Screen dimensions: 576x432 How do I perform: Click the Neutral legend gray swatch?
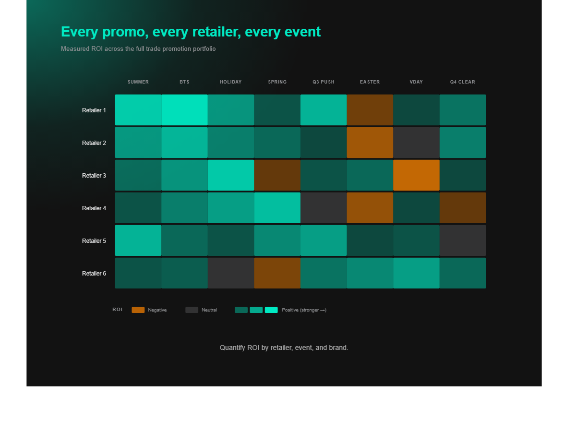192,310
